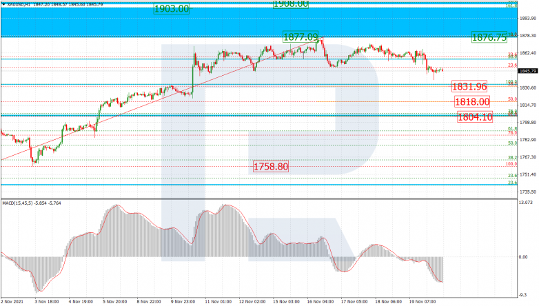539x306 pixels.
Task: Click the 1862.40 price axis value
Action: [x=528, y=53]
